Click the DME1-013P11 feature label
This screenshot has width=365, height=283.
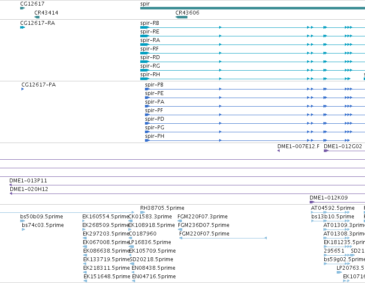(x=28, y=181)
